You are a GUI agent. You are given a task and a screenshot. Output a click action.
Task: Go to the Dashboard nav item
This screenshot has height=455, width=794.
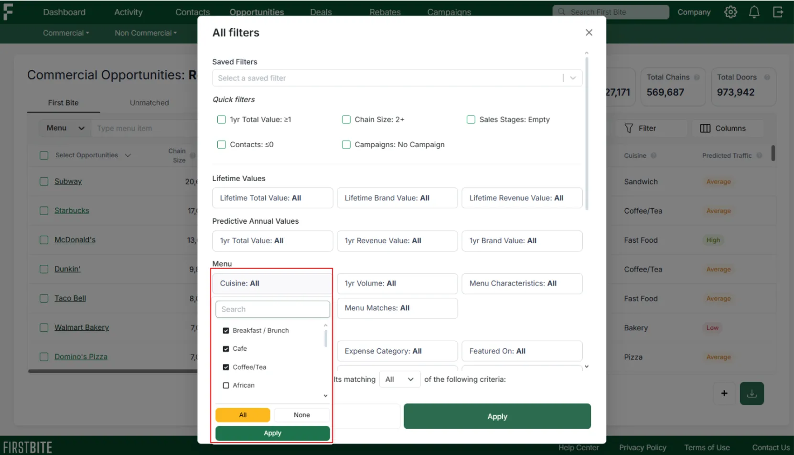click(x=64, y=12)
